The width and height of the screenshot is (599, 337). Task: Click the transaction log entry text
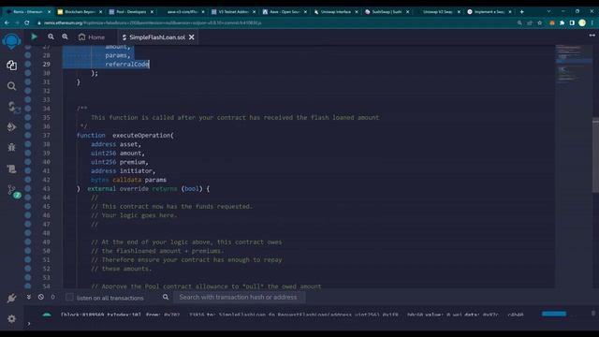tap(292, 315)
